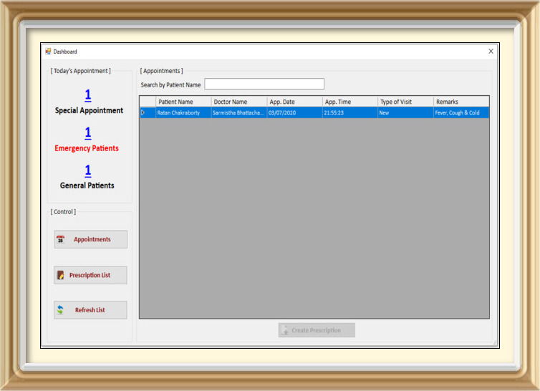Screen dimensions: 540x391
Task: Focus the Search by Patient Name field
Action: tap(264, 85)
